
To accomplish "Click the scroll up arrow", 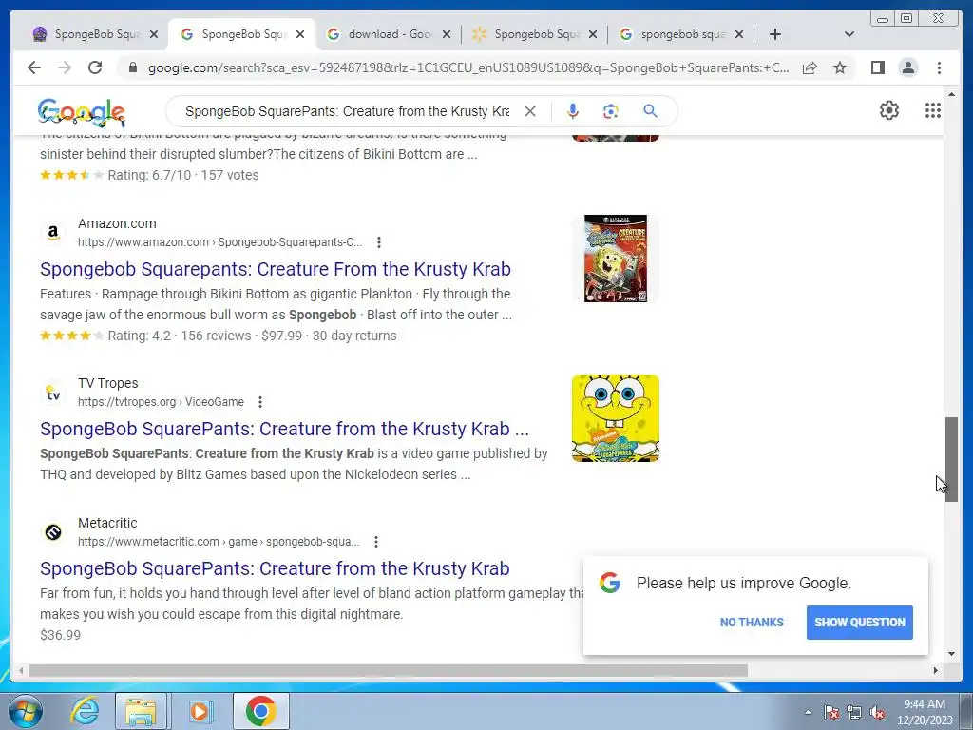I will click(951, 94).
